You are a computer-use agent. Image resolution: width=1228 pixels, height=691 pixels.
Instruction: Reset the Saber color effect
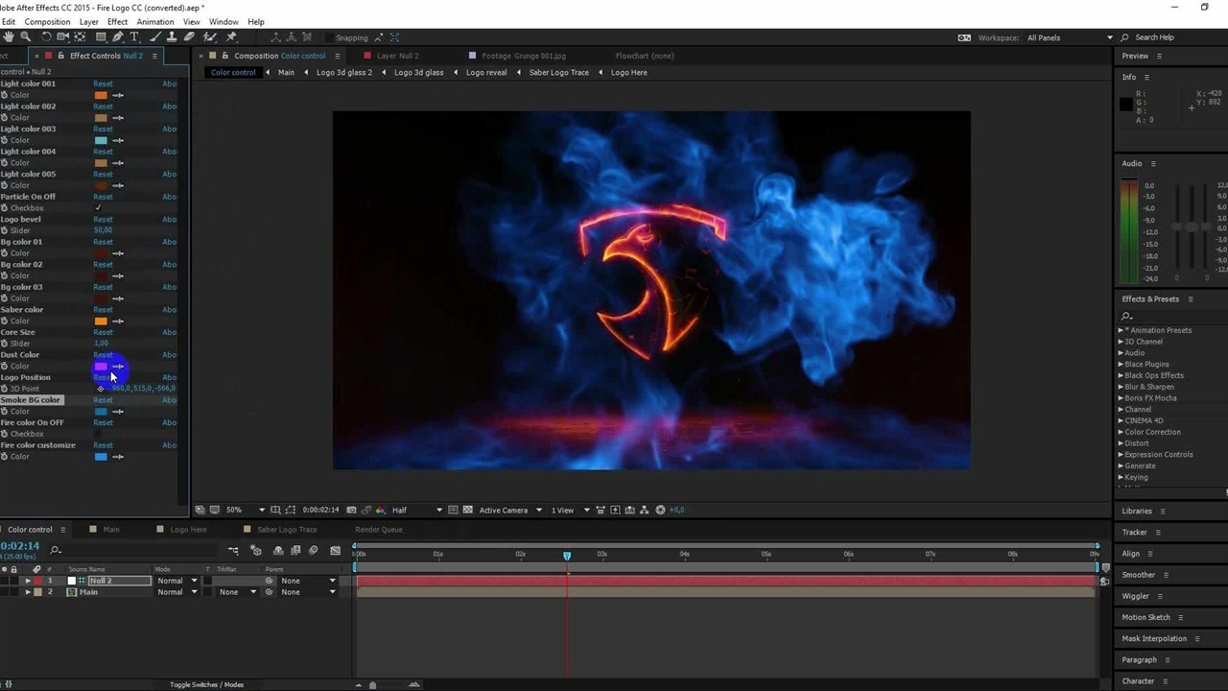click(x=103, y=310)
